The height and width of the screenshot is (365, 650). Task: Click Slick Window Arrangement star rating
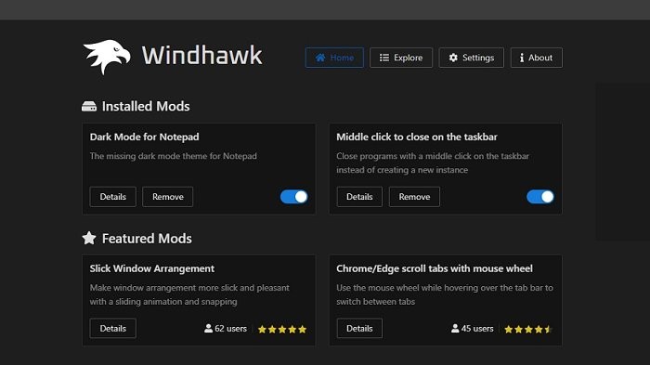pos(282,330)
